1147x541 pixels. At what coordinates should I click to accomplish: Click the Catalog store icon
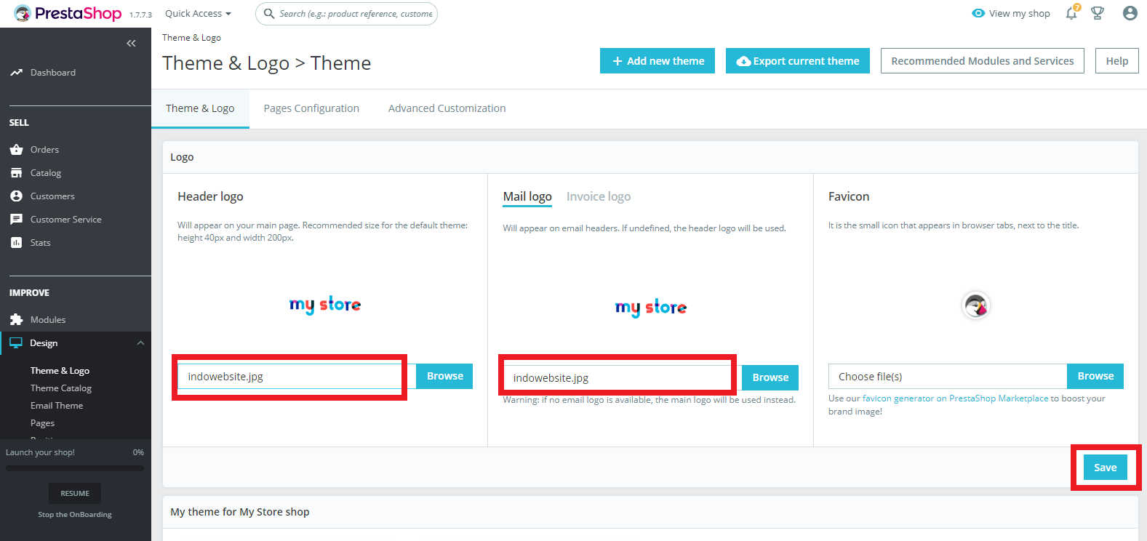click(16, 173)
